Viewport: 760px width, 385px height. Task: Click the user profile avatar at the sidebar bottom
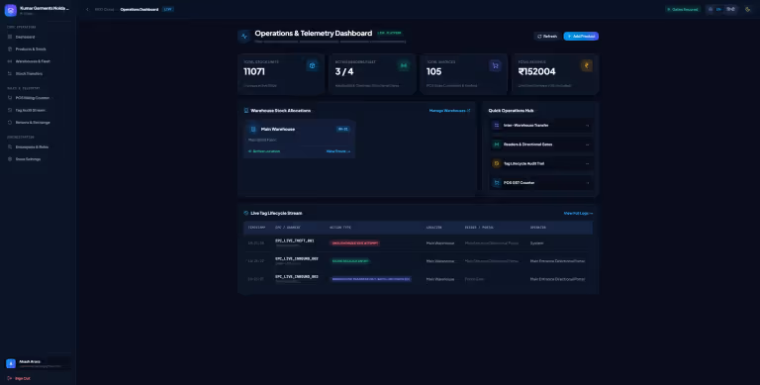[x=11, y=363]
